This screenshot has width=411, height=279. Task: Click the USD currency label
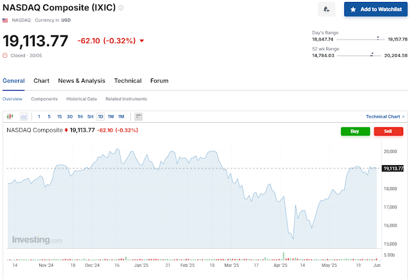point(66,20)
